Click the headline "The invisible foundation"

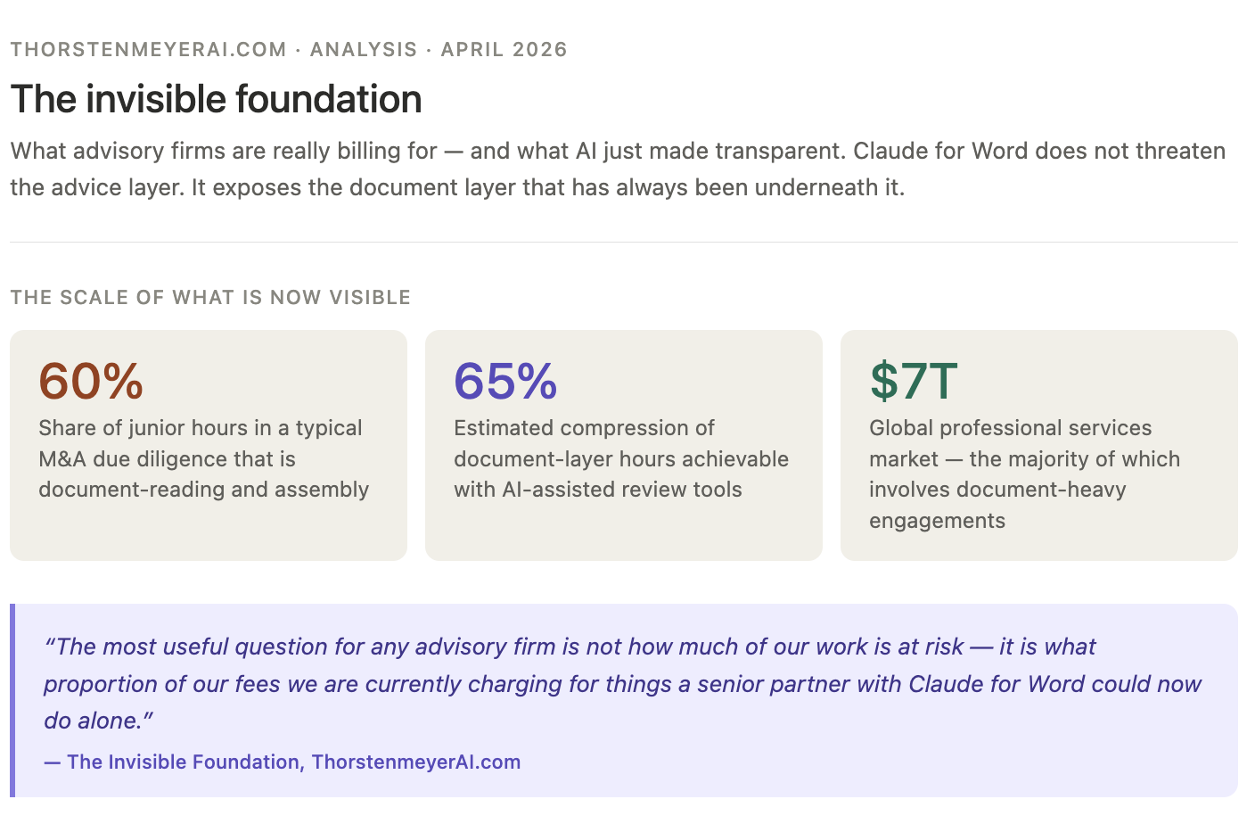coord(217,99)
